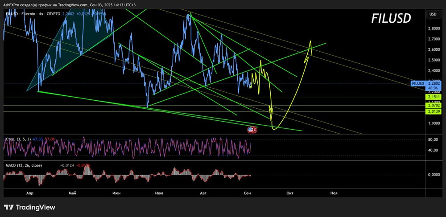The image size is (446, 217).
Task: Open the MACD (12, 26, close) indicator legend
Action: [24, 165]
